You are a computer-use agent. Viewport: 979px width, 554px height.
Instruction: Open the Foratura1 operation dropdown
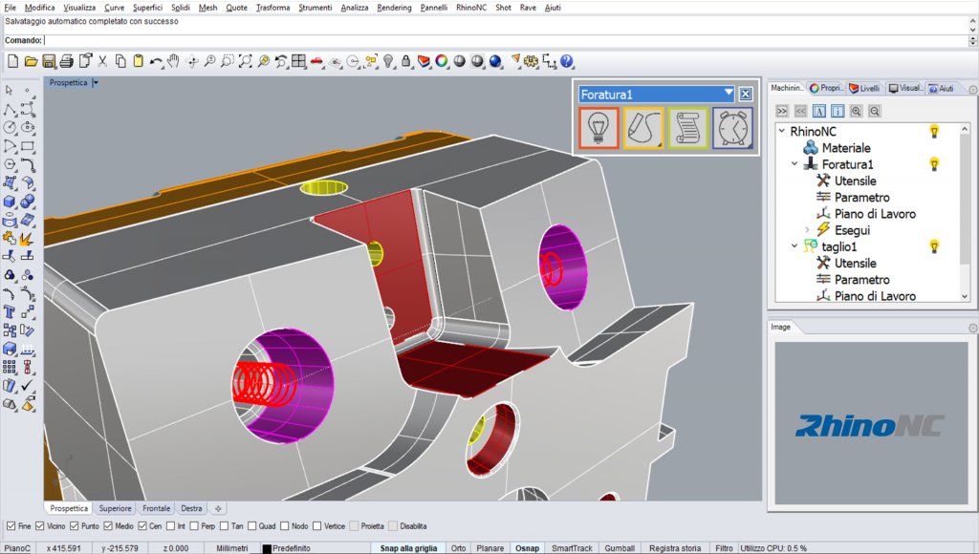[x=728, y=94]
